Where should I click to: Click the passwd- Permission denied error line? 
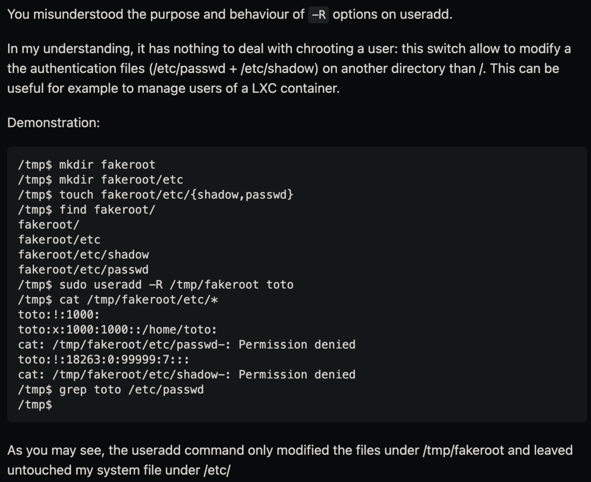pyautogui.click(x=187, y=345)
